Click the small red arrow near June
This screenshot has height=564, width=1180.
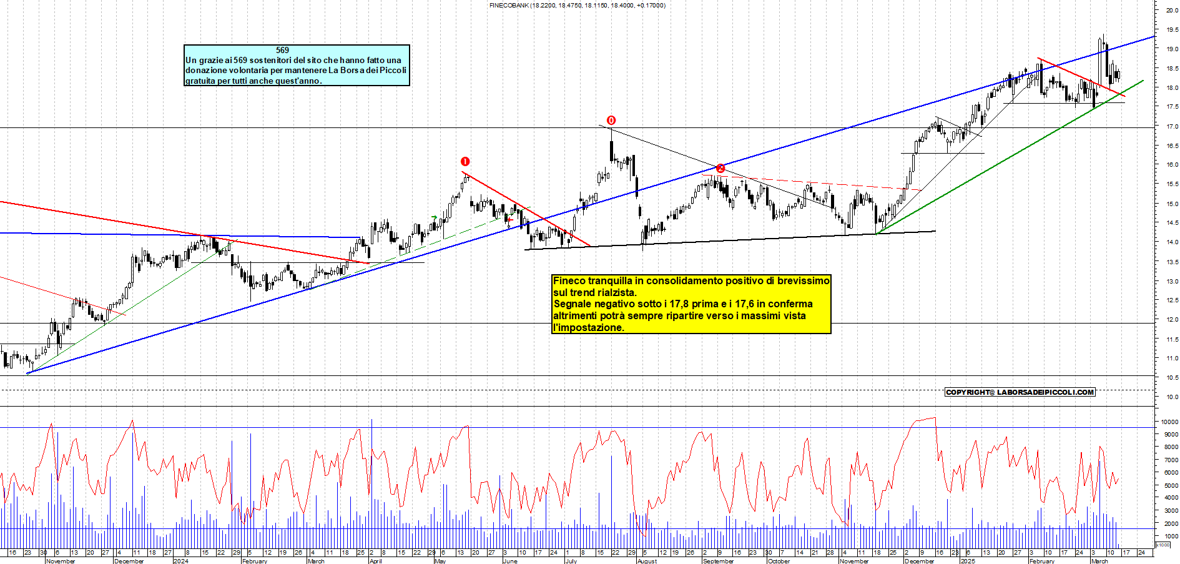point(510,219)
